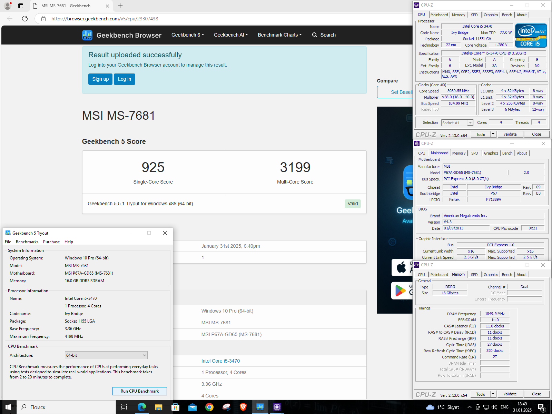Click Run CPU Benchmark button
This screenshot has width=552, height=414.
coord(140,391)
